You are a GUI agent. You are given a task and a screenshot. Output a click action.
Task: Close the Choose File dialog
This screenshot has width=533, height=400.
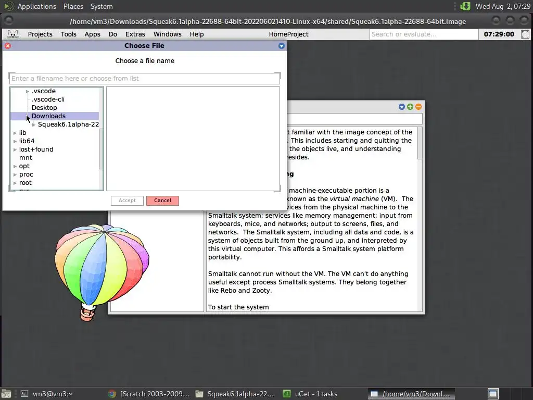click(8, 46)
